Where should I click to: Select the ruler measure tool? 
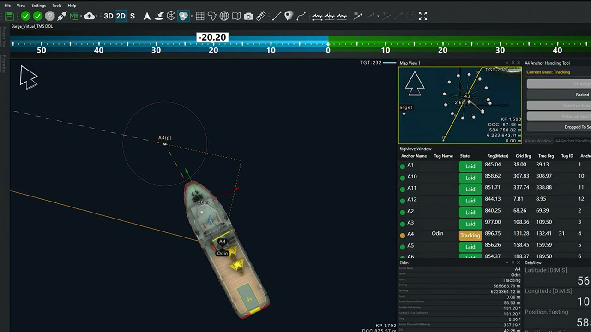coord(261,16)
